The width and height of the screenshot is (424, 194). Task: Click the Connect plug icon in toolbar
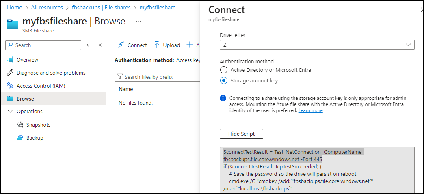tap(121, 45)
